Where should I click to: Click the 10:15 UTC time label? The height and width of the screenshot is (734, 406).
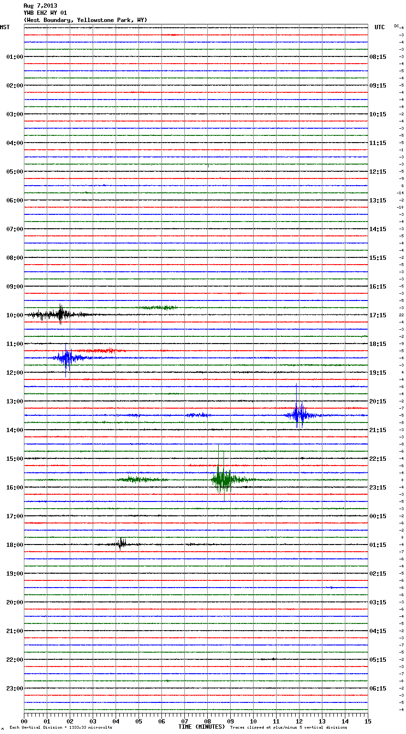tap(378, 114)
